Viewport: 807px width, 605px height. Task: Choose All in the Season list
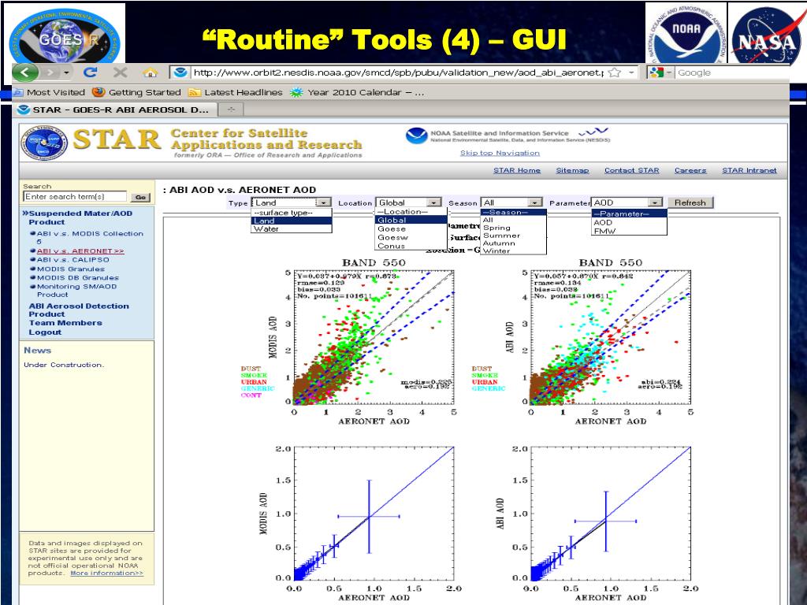coord(513,220)
